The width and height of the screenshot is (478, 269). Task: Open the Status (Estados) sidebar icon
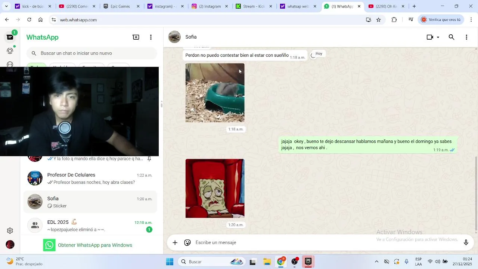click(10, 51)
